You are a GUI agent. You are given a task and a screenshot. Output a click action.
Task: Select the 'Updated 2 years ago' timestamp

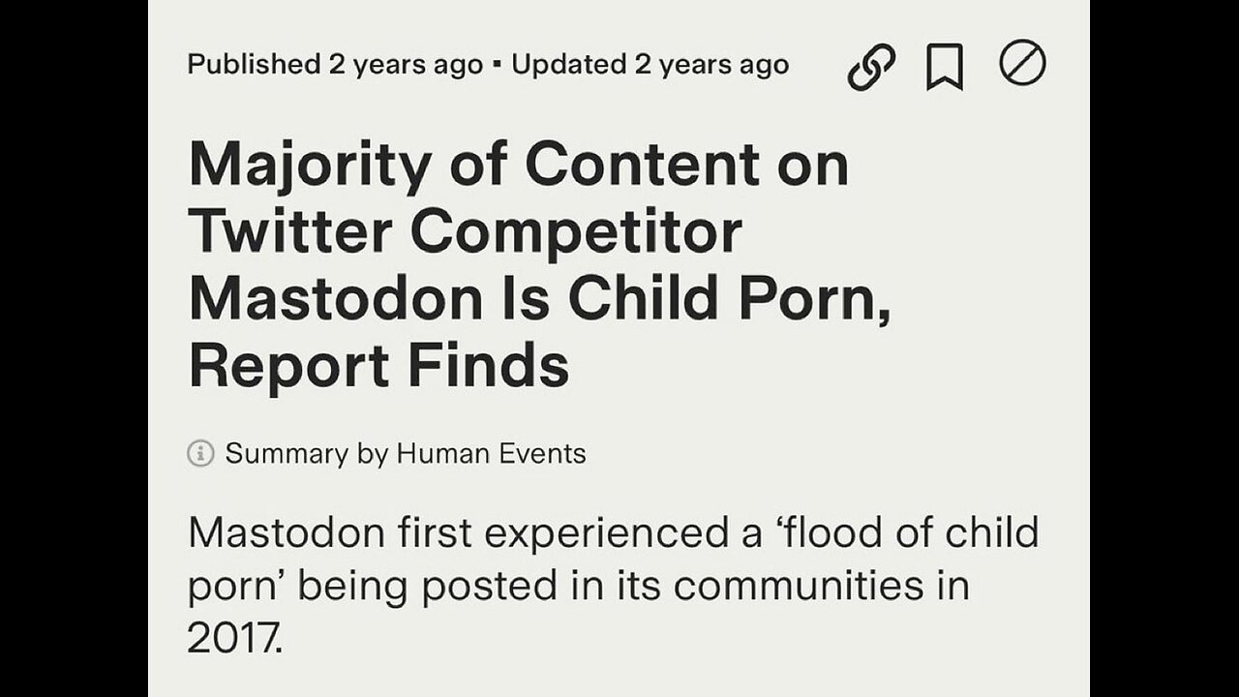650,65
